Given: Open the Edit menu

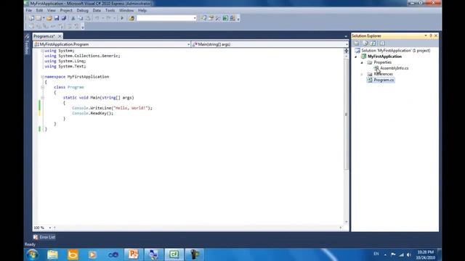Looking at the screenshot, I should pos(39,10).
